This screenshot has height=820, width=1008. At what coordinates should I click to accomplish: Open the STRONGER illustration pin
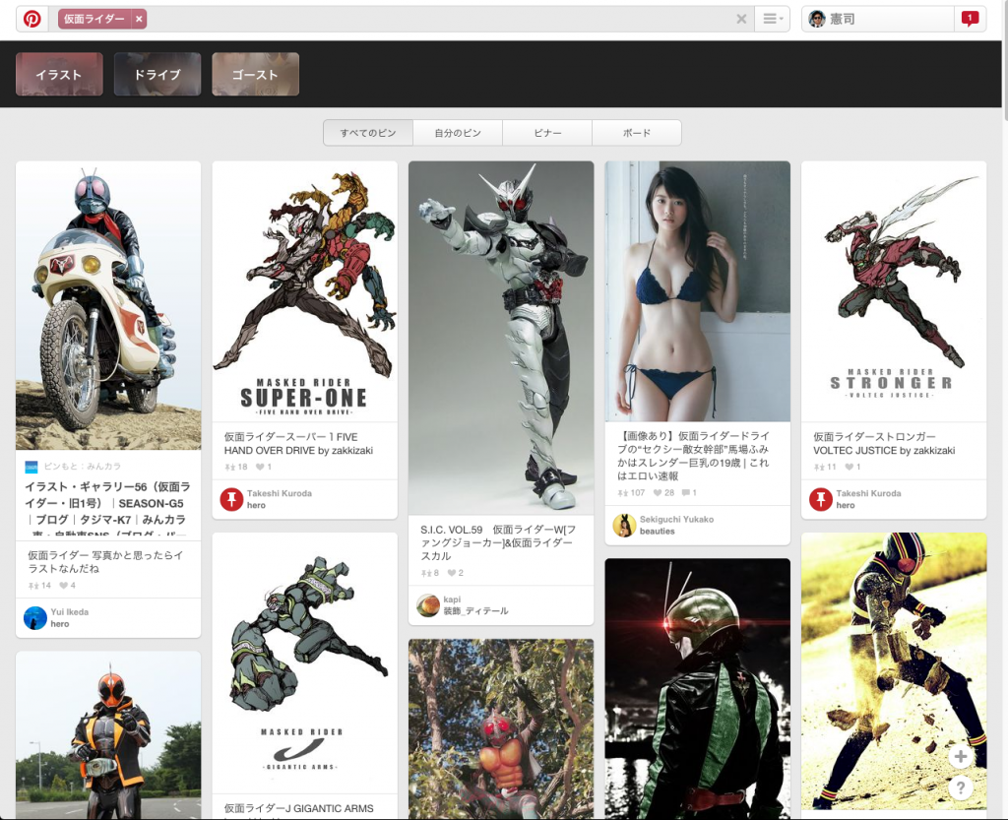(x=894, y=291)
